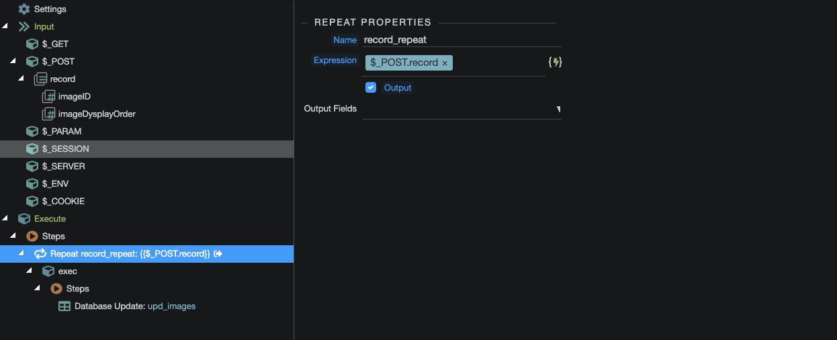Collapse the $_POST tree node
837x340 pixels.
13,61
